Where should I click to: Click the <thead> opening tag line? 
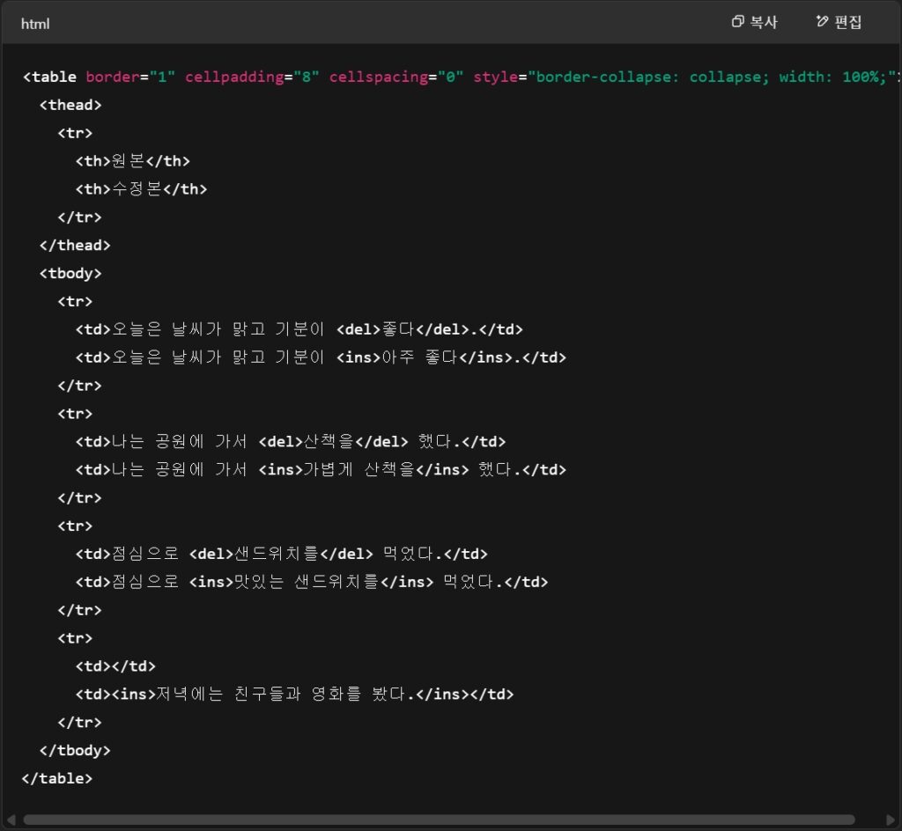point(70,105)
